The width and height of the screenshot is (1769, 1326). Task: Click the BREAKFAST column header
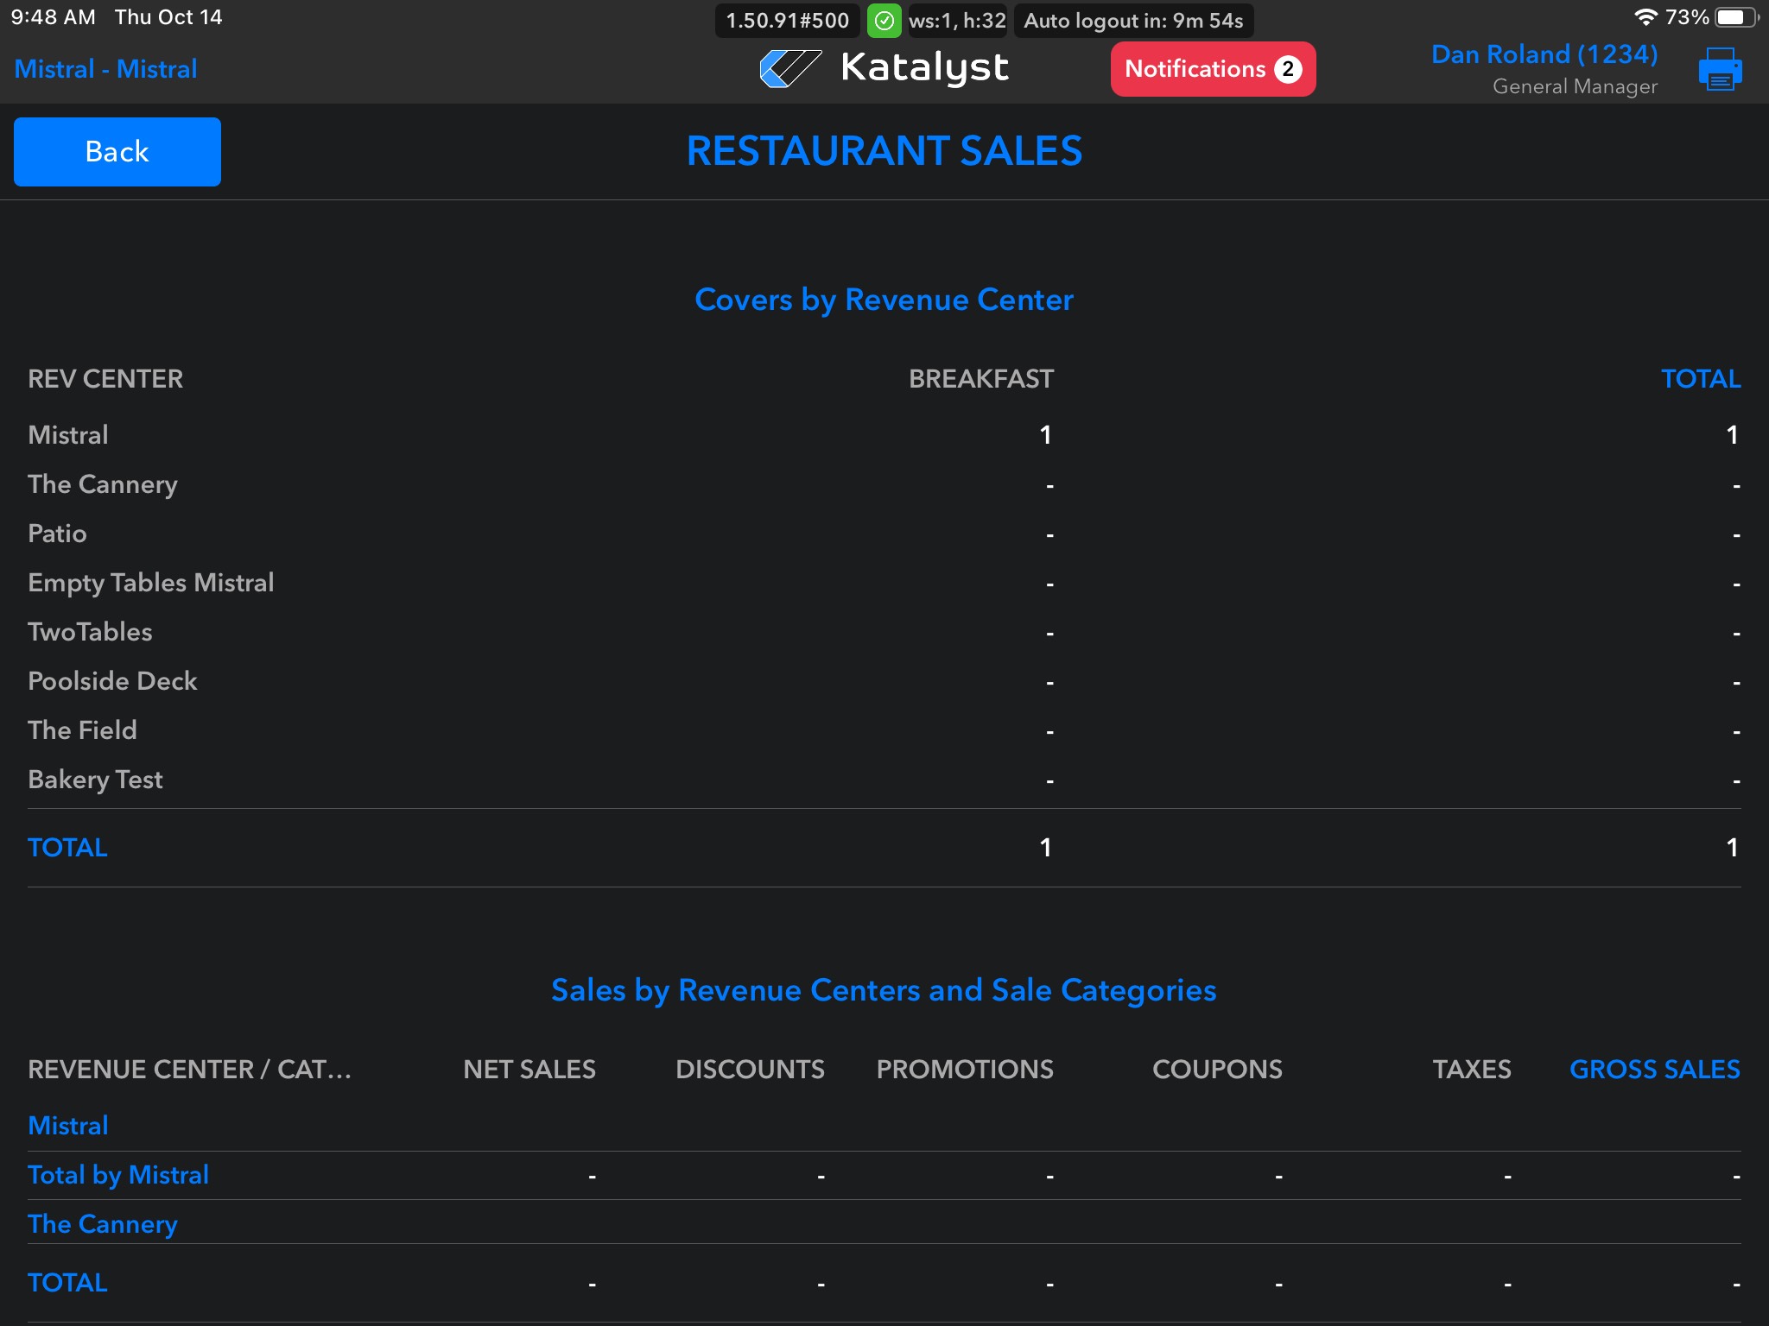[x=980, y=379]
